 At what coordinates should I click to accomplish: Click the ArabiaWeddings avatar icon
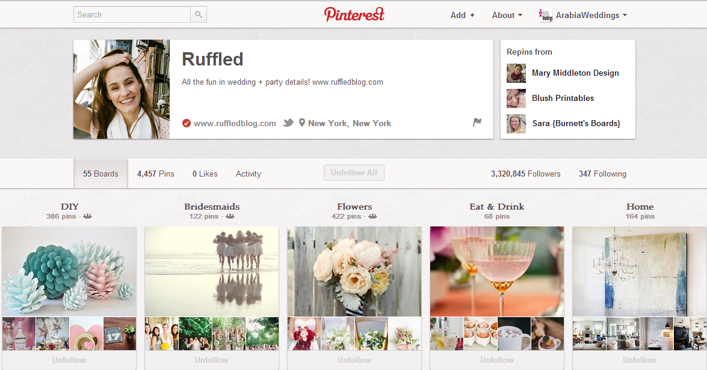(x=546, y=15)
